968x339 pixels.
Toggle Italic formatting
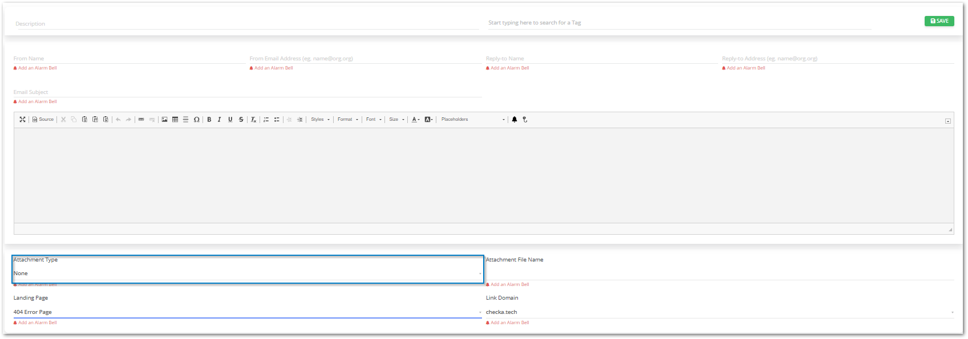(x=219, y=120)
